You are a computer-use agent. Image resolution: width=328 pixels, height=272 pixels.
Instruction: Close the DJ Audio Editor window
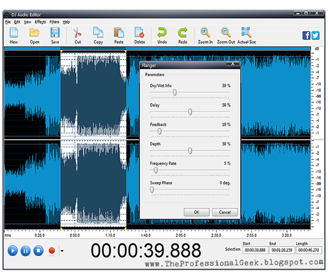pyautogui.click(x=317, y=13)
